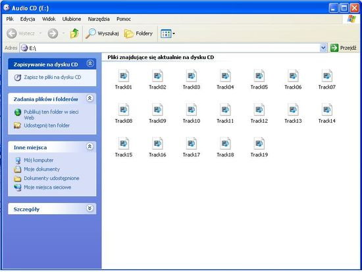Click the Przejdź go button

point(344,48)
